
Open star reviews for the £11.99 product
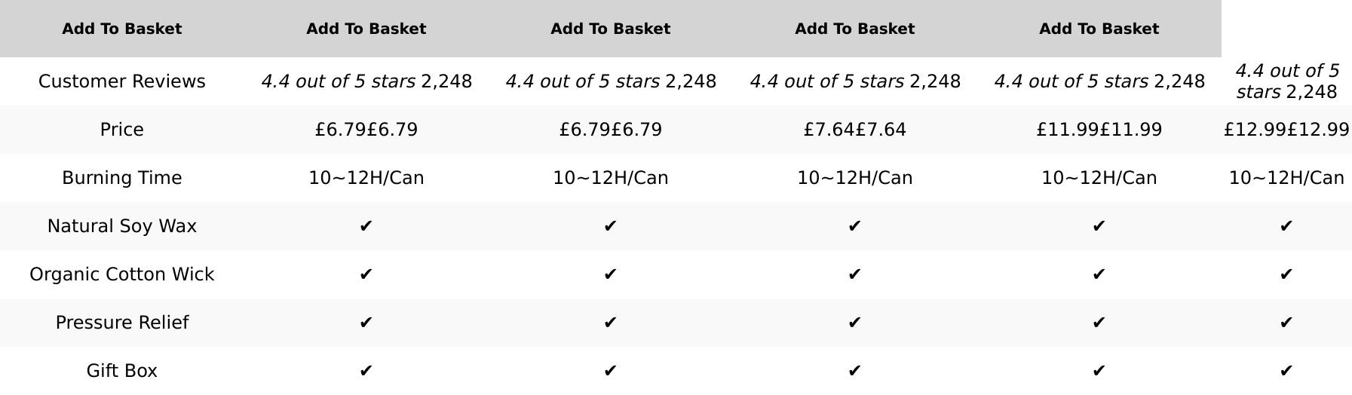[1071, 81]
